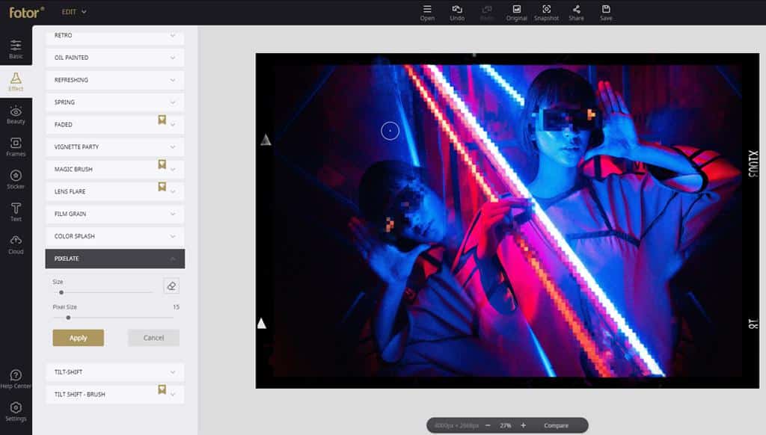Expand the Film Grain effect group

115,214
